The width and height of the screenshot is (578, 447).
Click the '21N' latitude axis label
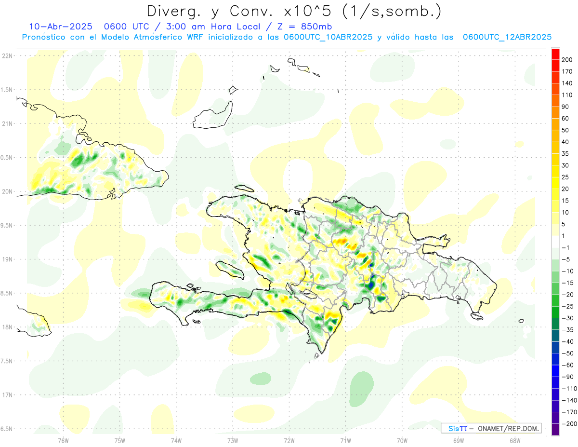[7, 123]
